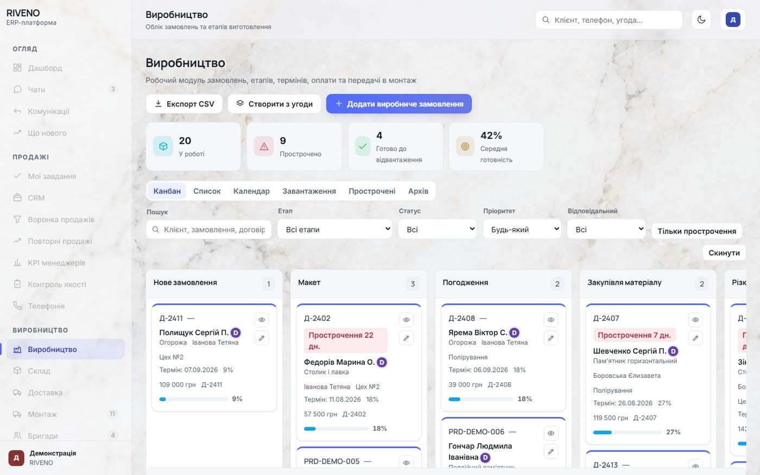
Task: Switch to the Список tab
Action: pos(207,191)
